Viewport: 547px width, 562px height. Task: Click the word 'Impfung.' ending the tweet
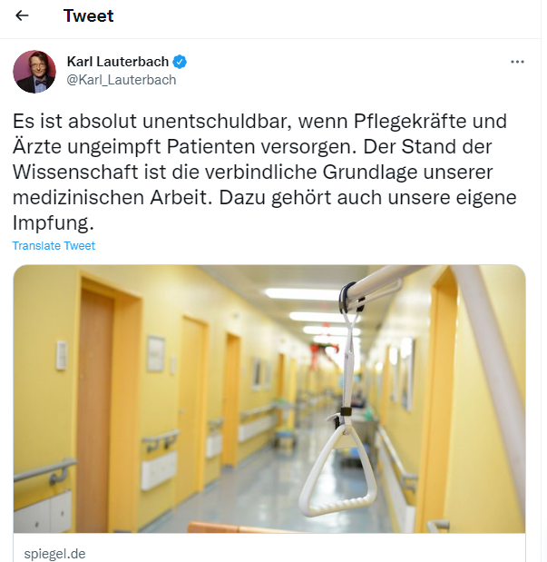53,223
